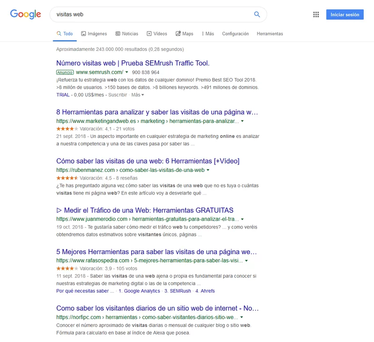
Task: Click the https://rubenmanez.com URL text
Action: point(86,170)
